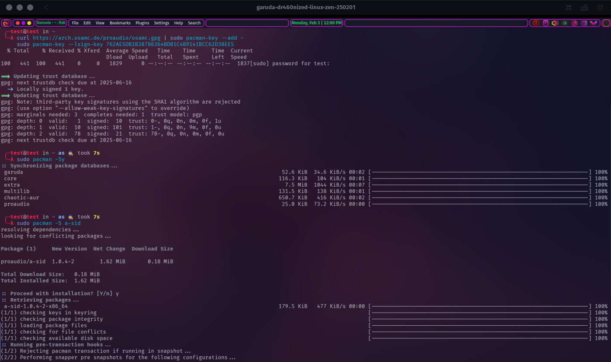Screen dimensions: 611x362
Task: Click the red Konsole window button in panel
Action: [17, 23]
